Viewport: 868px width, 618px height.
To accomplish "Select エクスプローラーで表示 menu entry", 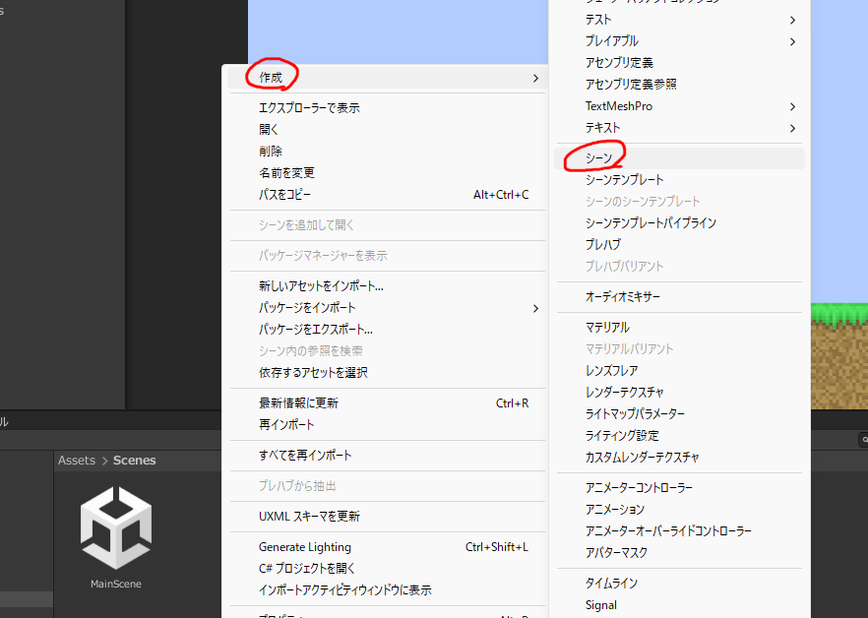I will [387, 108].
